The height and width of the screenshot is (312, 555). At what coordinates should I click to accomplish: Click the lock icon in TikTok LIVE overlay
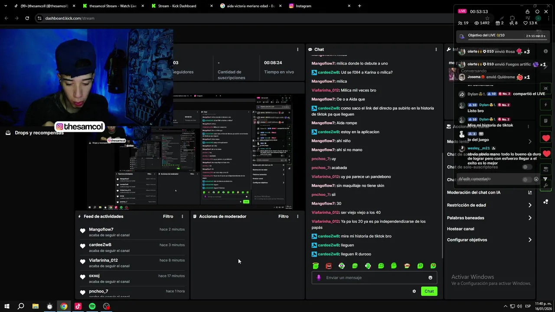pos(527,12)
